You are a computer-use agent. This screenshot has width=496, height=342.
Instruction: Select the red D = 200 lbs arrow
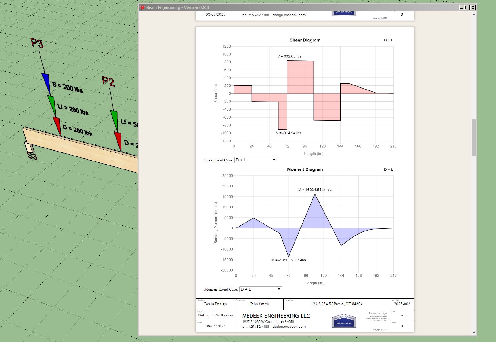(57, 125)
